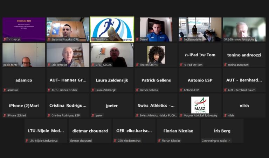Select the purple Jerusalem 2022 presentation tile
The width and height of the screenshot is (269, 158).
pyautogui.click(x=24, y=29)
